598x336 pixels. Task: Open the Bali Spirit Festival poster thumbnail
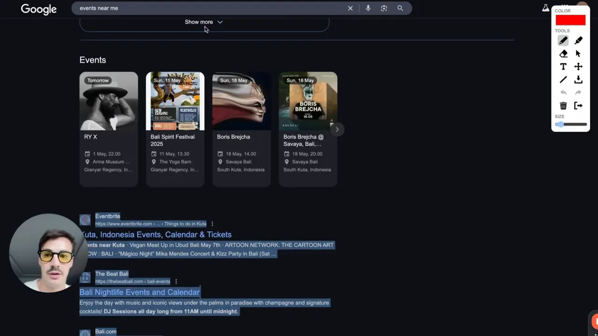tap(175, 101)
